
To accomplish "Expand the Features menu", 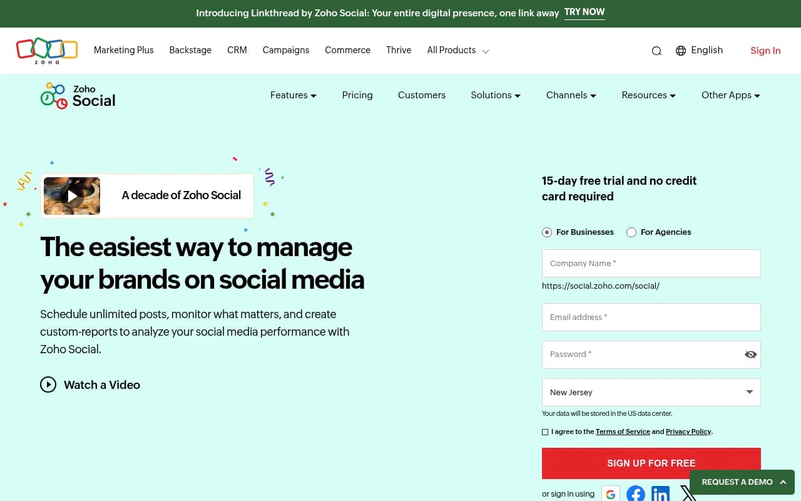I will tap(293, 95).
